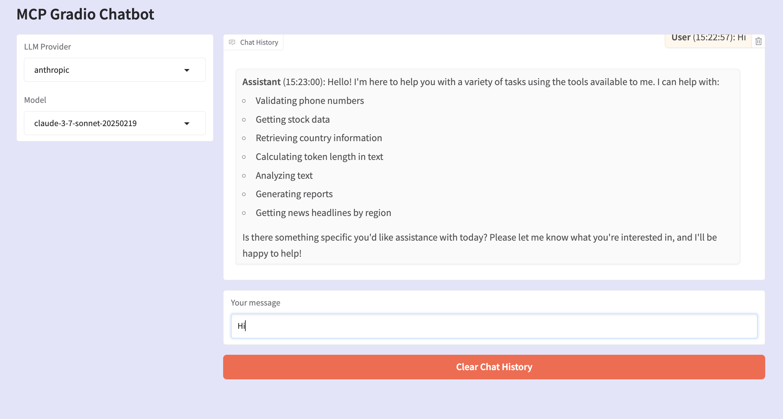Click the Chat History speech bubble icon
This screenshot has width=783, height=419.
(232, 42)
